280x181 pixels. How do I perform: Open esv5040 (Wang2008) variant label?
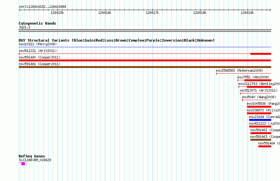(x=259, y=97)
